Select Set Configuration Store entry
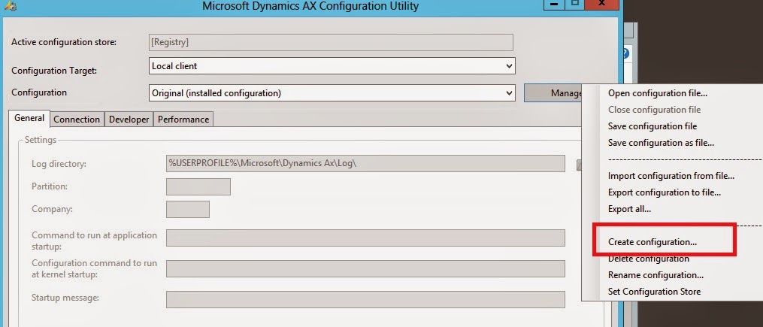The height and width of the screenshot is (327, 763). [654, 292]
